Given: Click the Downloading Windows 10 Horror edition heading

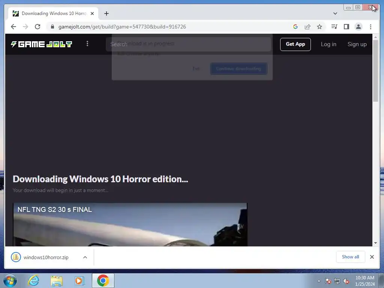Looking at the screenshot, I should point(100,179).
